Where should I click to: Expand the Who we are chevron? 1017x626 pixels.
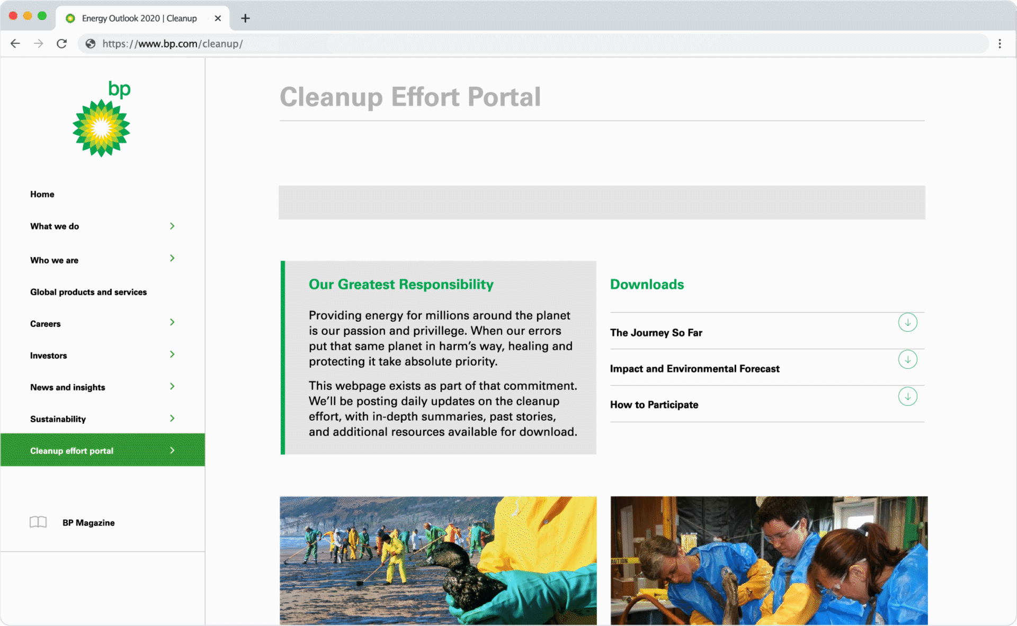(172, 258)
